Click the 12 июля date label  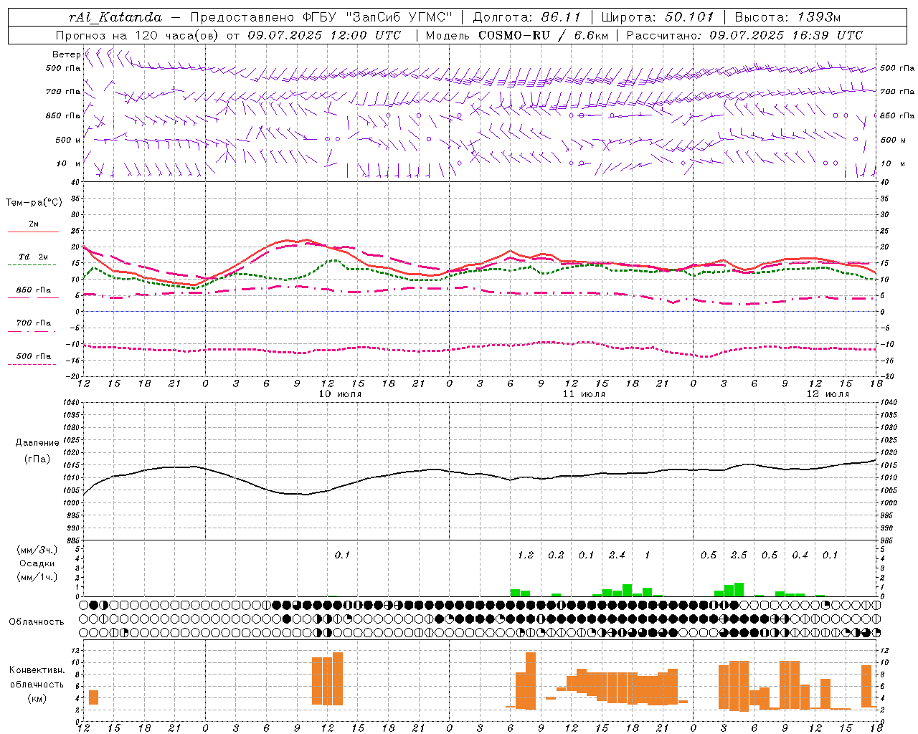pyautogui.click(x=828, y=394)
